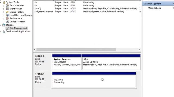Collapse the Storage node
Image resolution: width=174 pixels, height=97 pixels.
(1, 25)
